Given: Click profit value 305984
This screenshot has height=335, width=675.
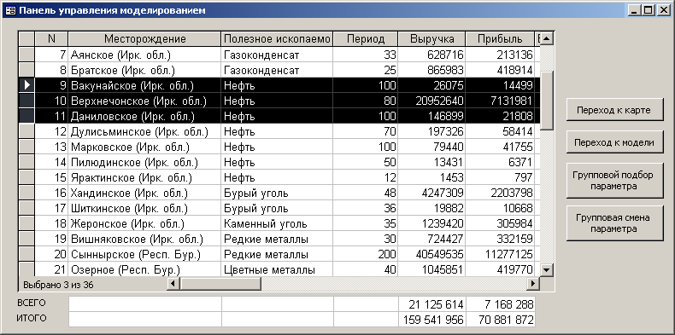Looking at the screenshot, I should (500, 224).
